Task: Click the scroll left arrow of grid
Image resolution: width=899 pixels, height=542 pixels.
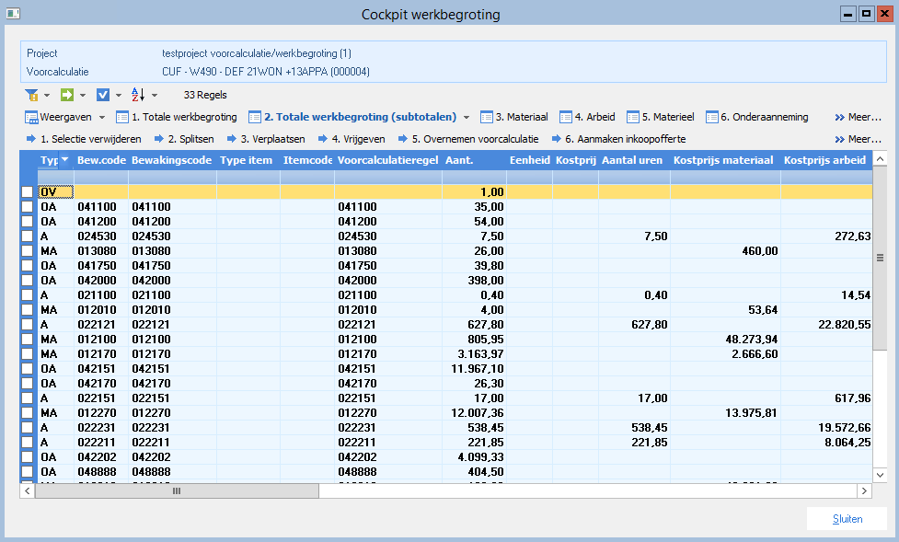Action: coord(28,491)
